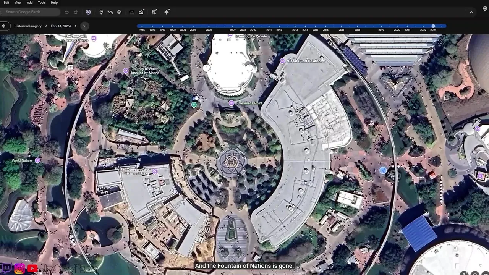Go to previous imagery date chevron
Image resolution: width=489 pixels, height=275 pixels.
(x=46, y=26)
